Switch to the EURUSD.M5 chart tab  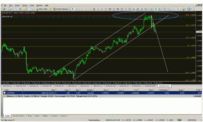pyautogui.click(x=47, y=86)
